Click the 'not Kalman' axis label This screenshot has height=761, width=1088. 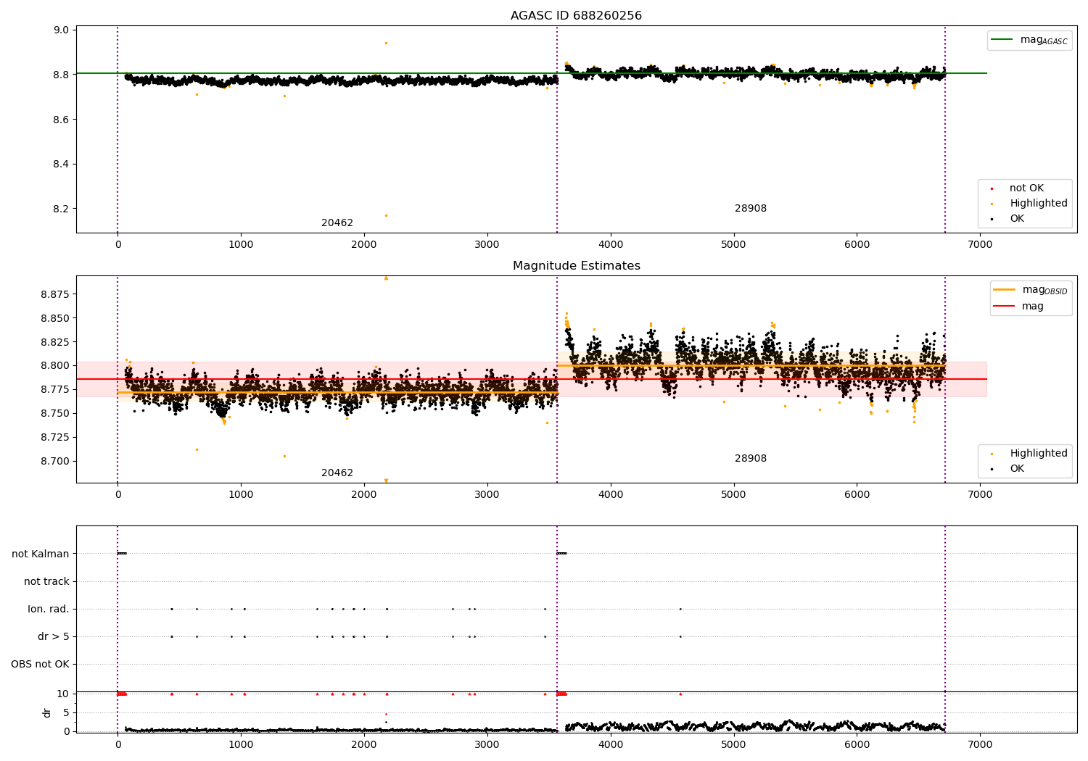point(41,554)
